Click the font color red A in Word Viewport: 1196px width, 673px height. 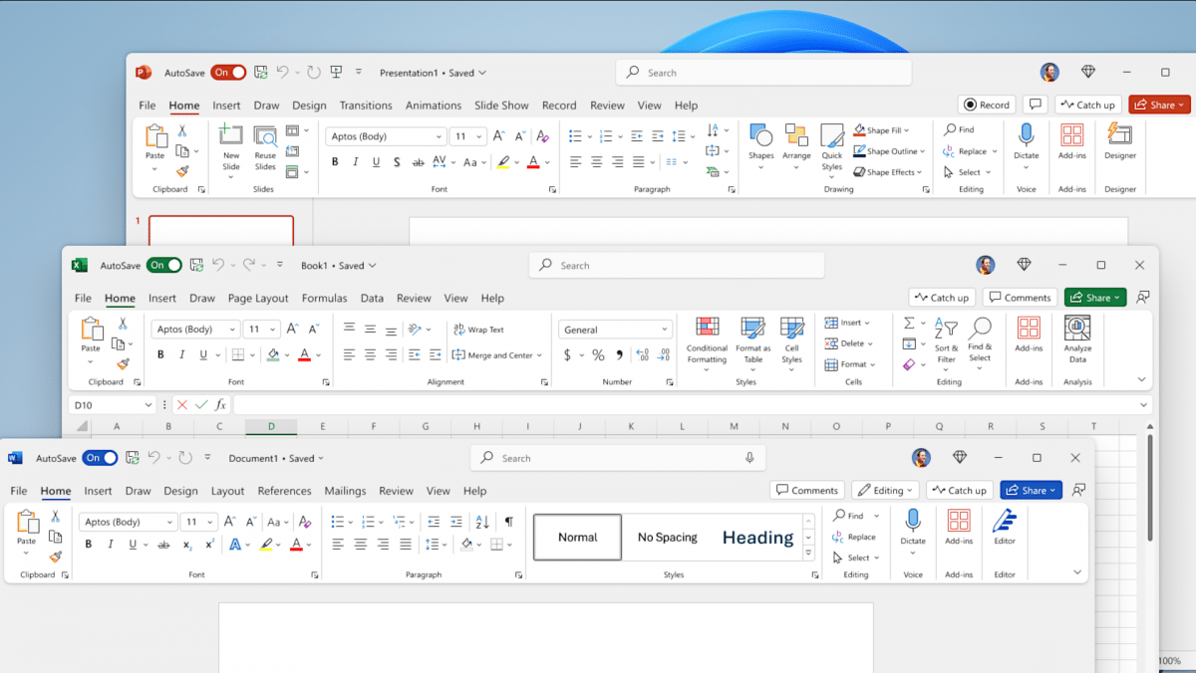coord(296,545)
